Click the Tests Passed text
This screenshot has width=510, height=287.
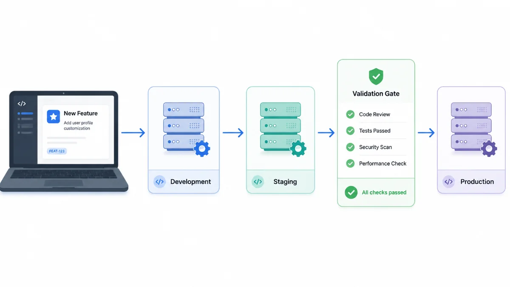click(375, 131)
